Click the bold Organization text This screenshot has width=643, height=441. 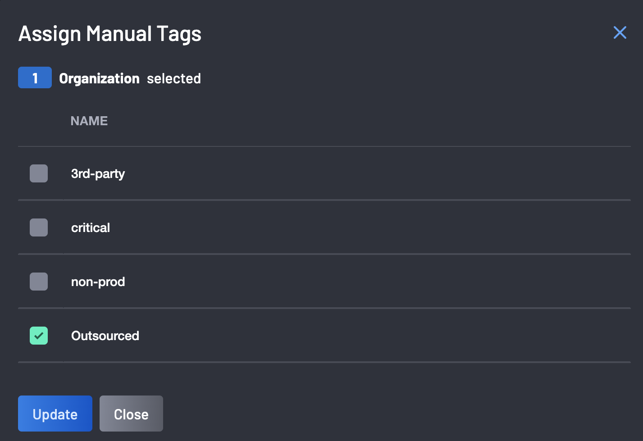(x=99, y=79)
